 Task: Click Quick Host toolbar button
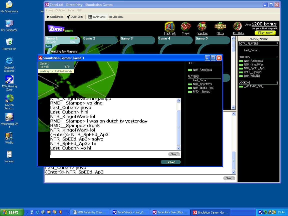(x=54, y=17)
